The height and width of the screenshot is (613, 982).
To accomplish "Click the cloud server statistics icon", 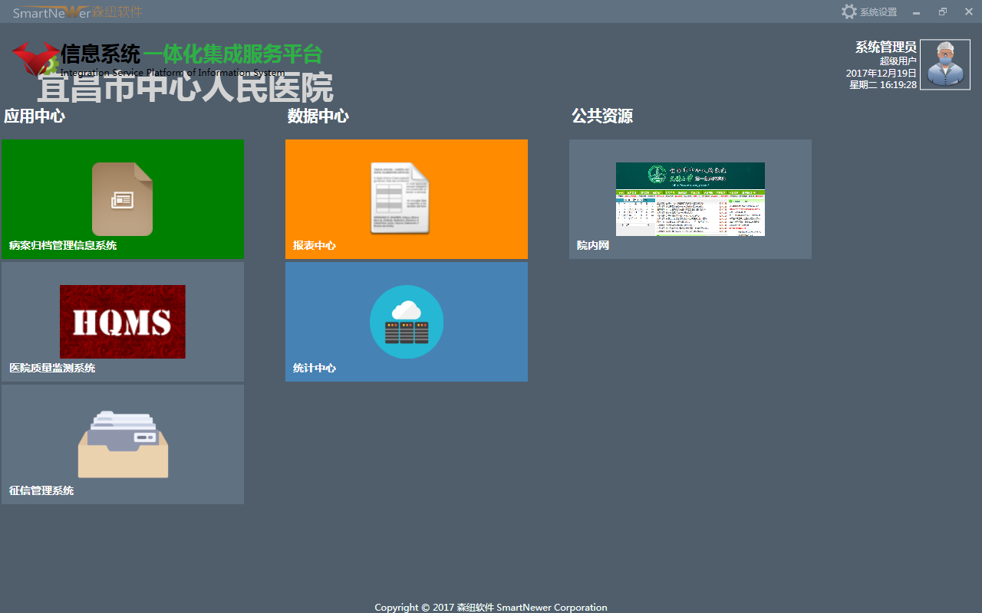I will (x=406, y=322).
